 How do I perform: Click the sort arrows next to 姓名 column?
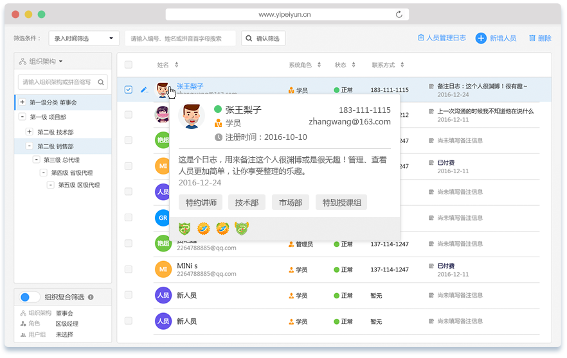[177, 65]
